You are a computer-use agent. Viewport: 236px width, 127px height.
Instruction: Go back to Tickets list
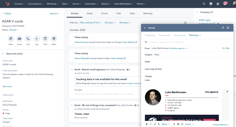(x=6, y=14)
